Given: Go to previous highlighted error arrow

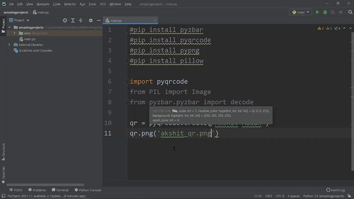Looking at the screenshot, I should tap(344, 28).
